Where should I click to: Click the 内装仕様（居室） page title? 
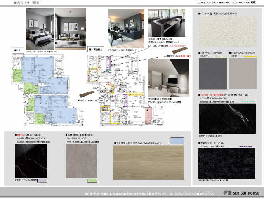(28, 3)
